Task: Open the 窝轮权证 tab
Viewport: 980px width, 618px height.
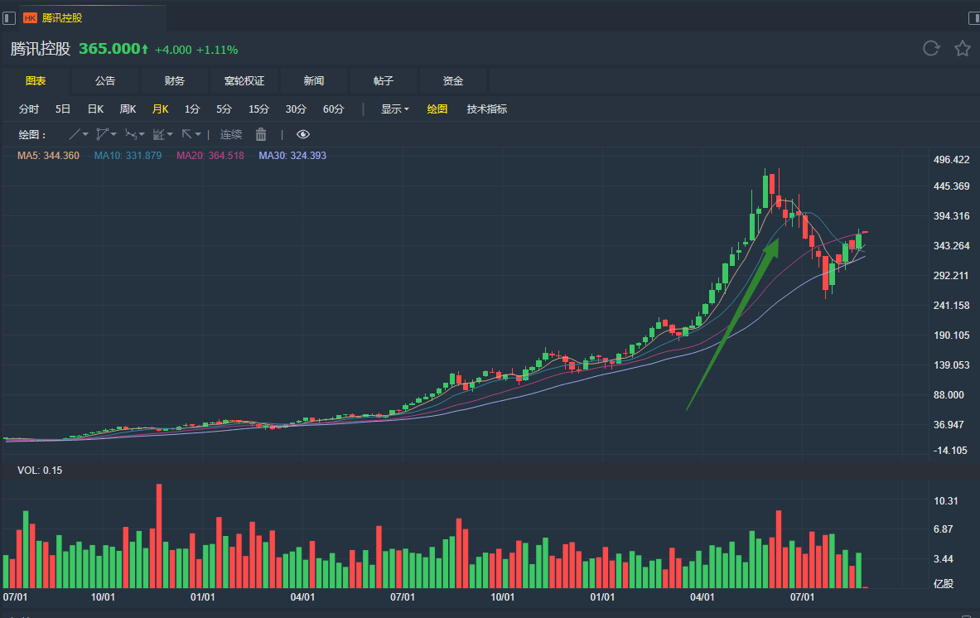Action: (x=244, y=81)
